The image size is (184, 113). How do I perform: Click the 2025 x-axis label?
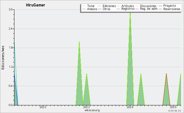coord(173,107)
